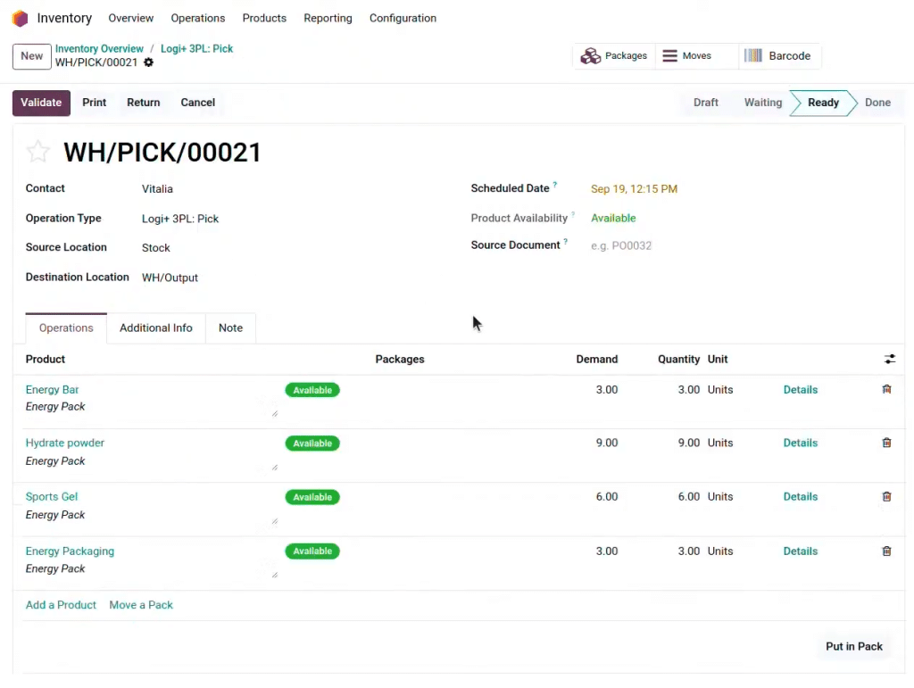Launch the Barcode scanner button
Screen dimensions: 914x688
click(777, 56)
